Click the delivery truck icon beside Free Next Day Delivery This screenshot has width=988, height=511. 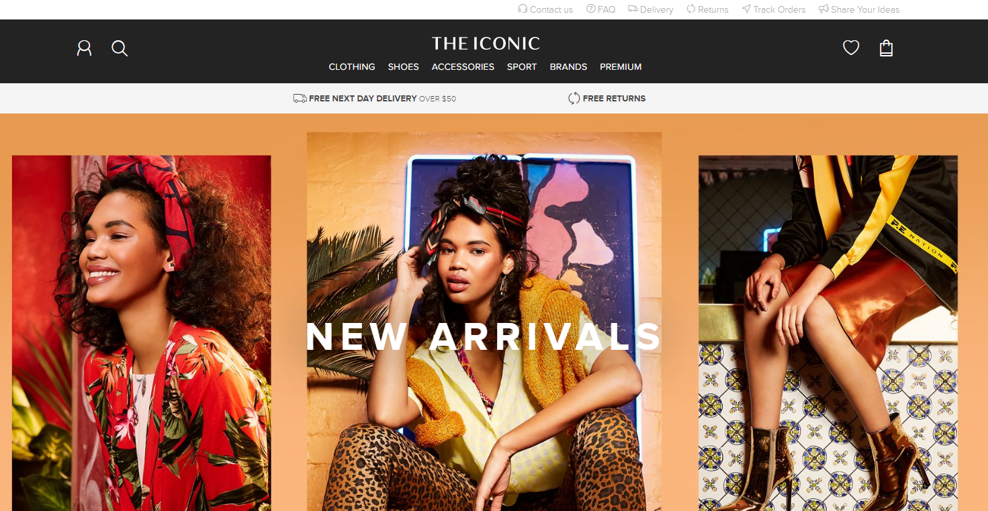click(x=300, y=98)
